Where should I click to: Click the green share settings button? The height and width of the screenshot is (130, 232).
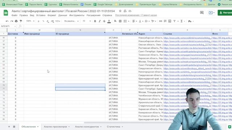225,13
